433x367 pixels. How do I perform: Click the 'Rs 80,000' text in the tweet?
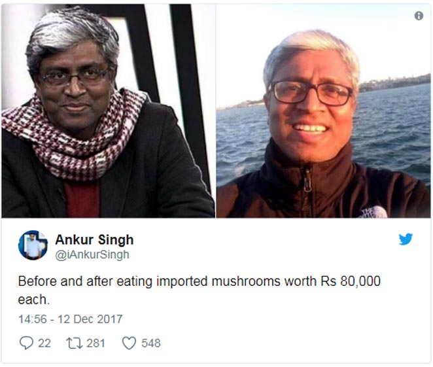(x=351, y=281)
